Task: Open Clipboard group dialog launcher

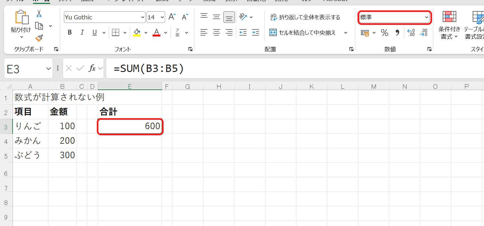Action: point(56,49)
